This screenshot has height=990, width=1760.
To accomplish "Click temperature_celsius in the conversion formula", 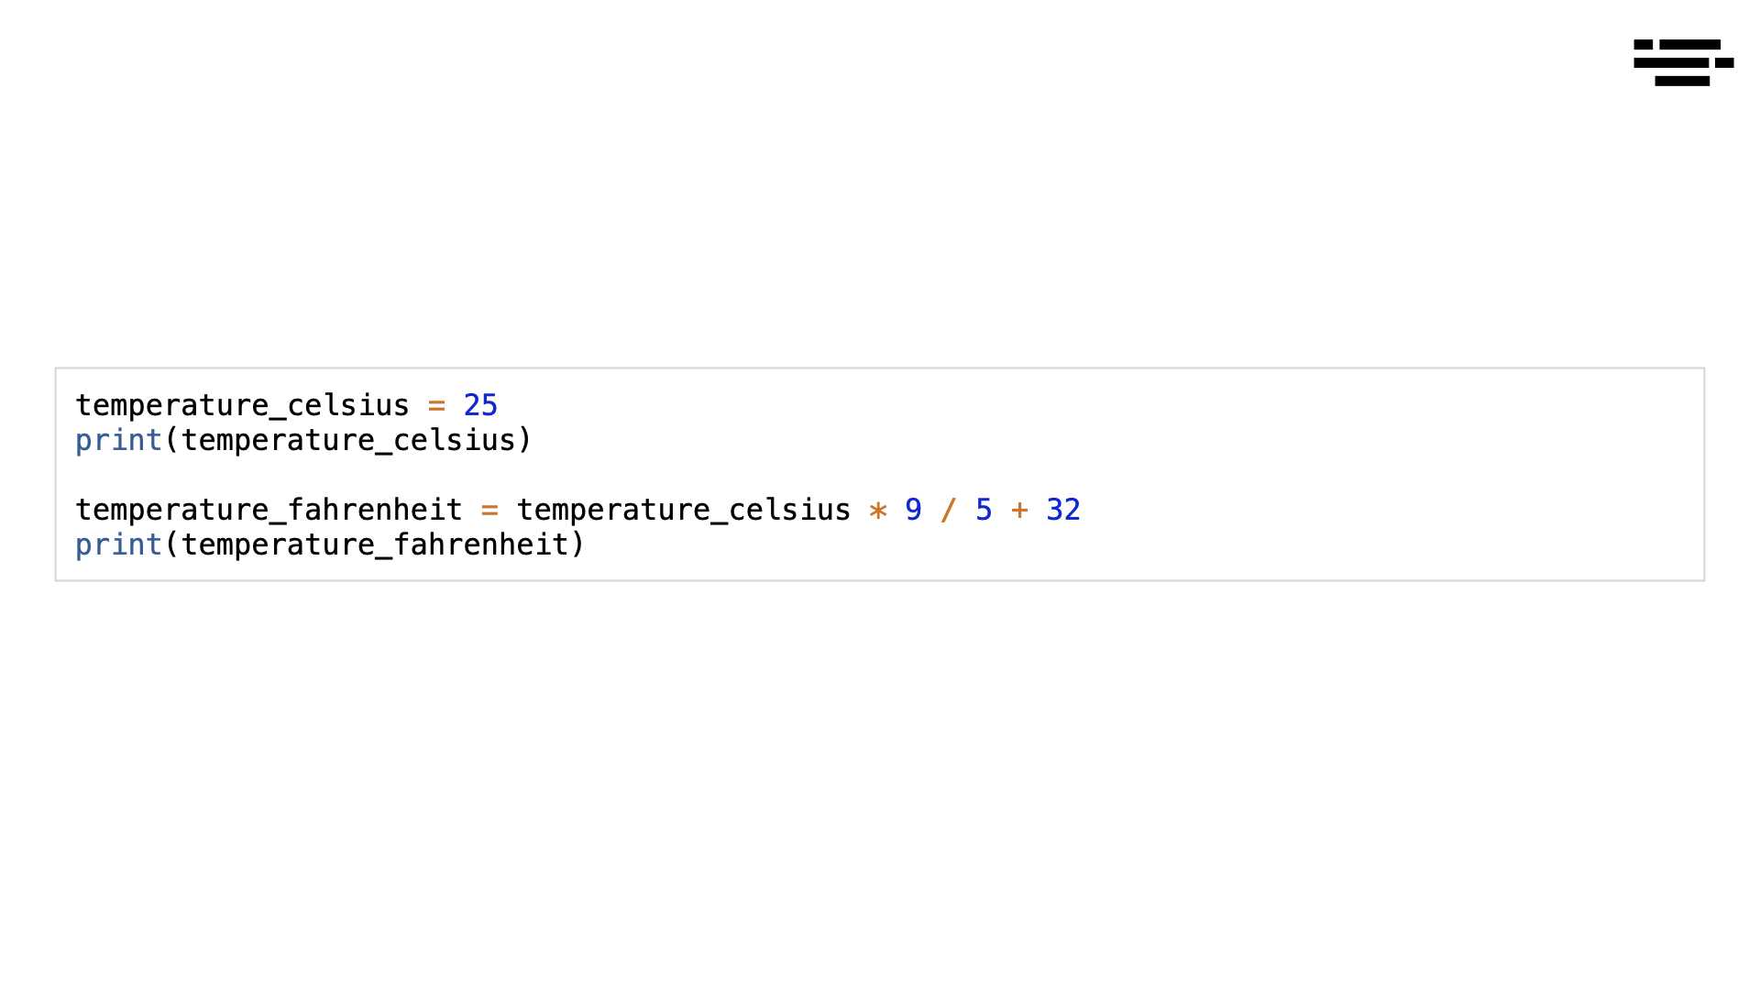I will [x=684, y=510].
